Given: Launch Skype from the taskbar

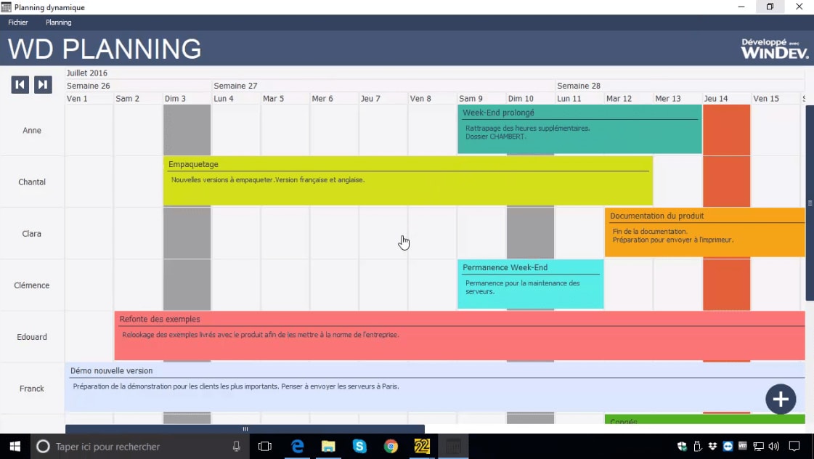Looking at the screenshot, I should [x=359, y=446].
